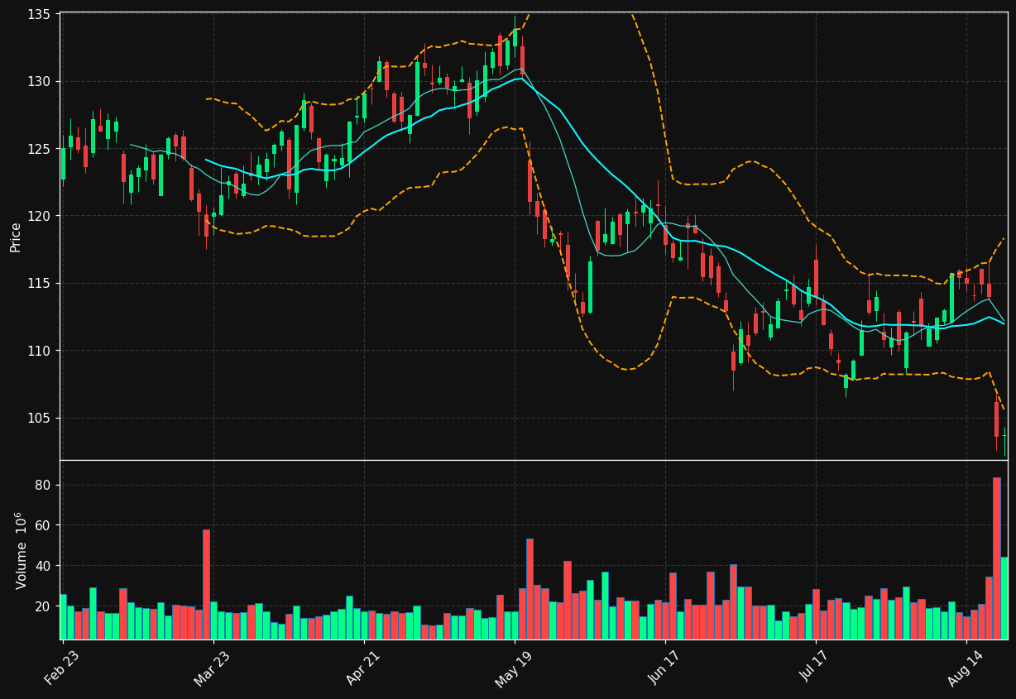Click the 110 price axis label

click(x=39, y=351)
